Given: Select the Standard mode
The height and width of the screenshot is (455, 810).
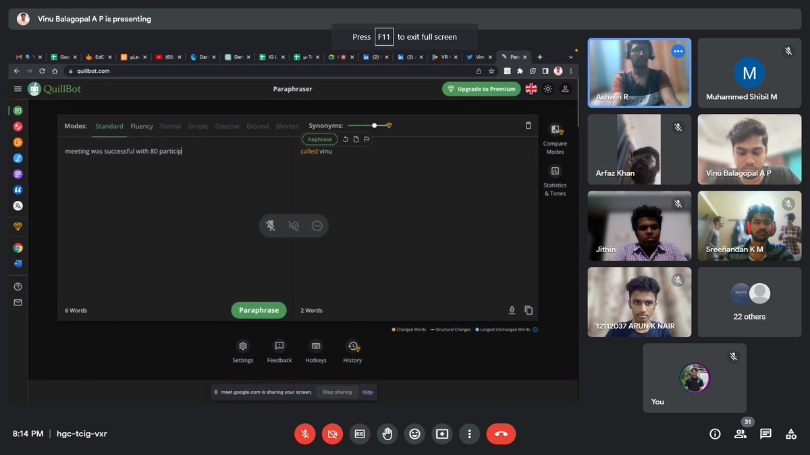Looking at the screenshot, I should click(x=109, y=126).
